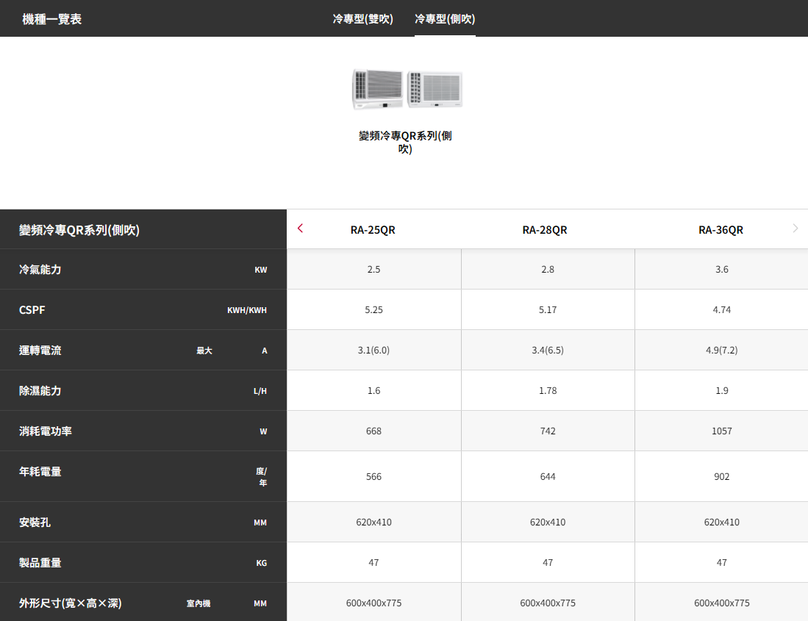Select the RA-28QR model column header
The height and width of the screenshot is (621, 808).
(x=545, y=230)
